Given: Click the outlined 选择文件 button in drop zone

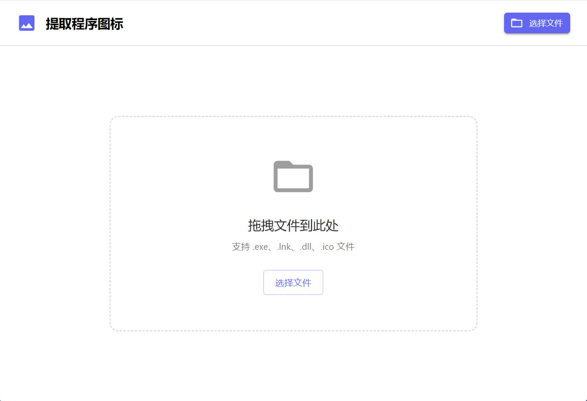Looking at the screenshot, I should (x=293, y=283).
